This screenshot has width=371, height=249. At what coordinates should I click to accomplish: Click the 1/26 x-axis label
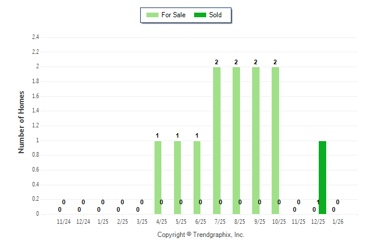338,221
